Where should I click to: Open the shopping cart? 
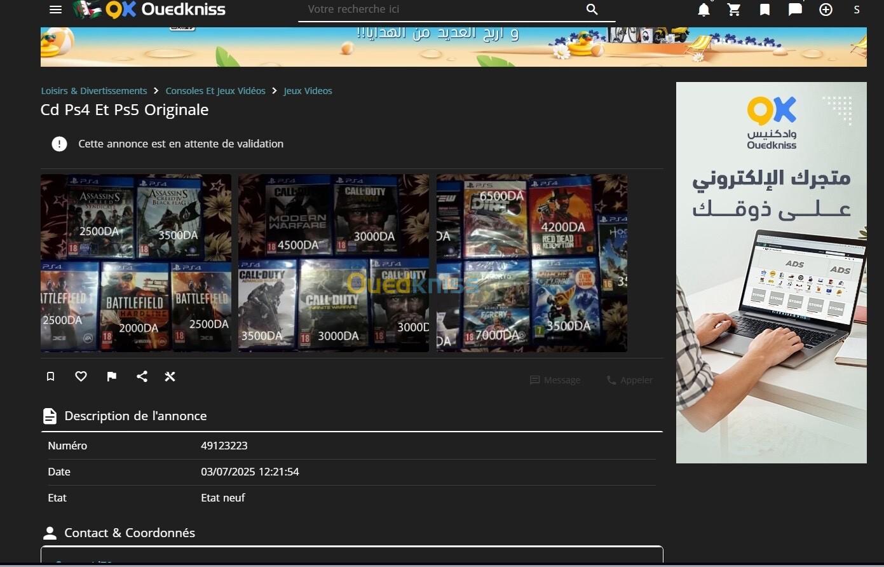click(x=734, y=10)
